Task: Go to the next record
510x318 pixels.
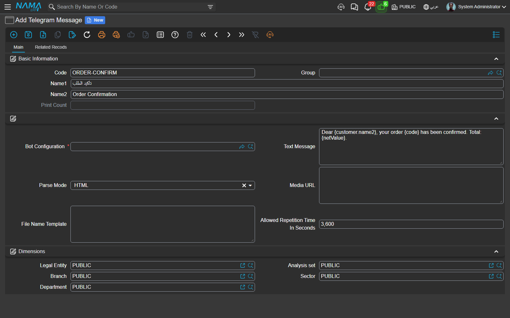Action: click(x=229, y=35)
